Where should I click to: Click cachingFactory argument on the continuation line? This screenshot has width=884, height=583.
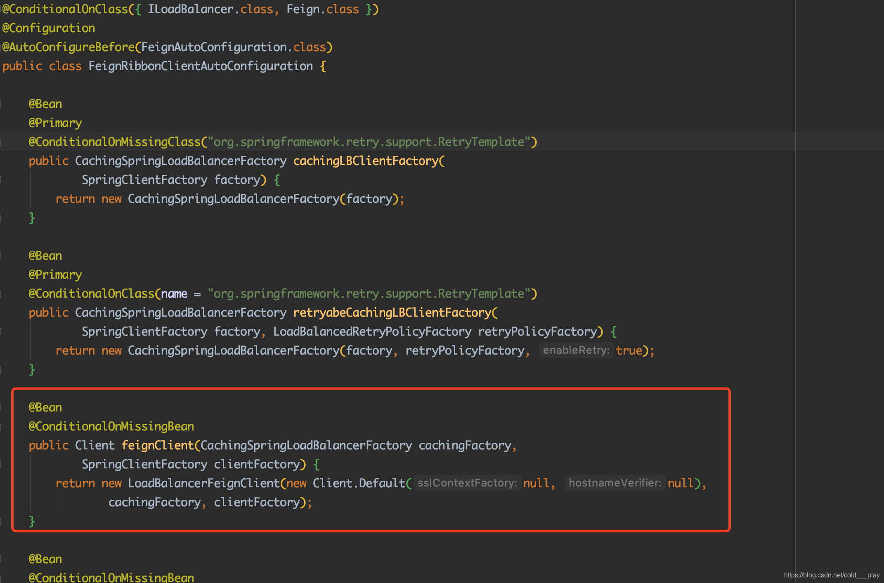click(154, 502)
